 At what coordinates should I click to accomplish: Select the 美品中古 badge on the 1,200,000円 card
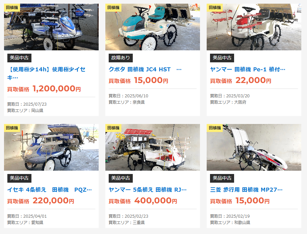[19, 58]
